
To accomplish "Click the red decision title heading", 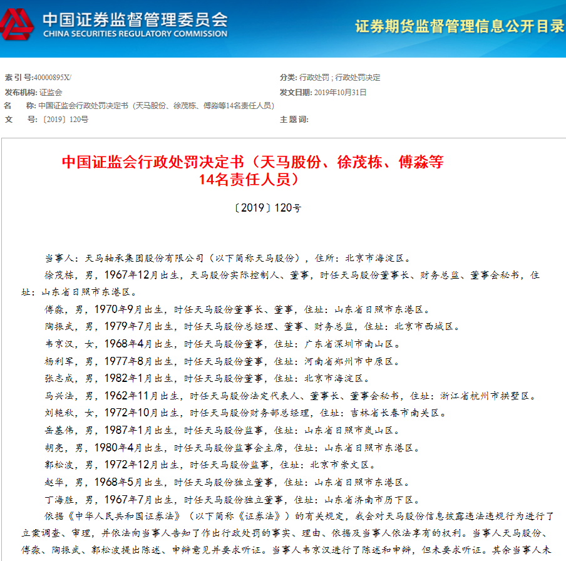I will coord(252,170).
